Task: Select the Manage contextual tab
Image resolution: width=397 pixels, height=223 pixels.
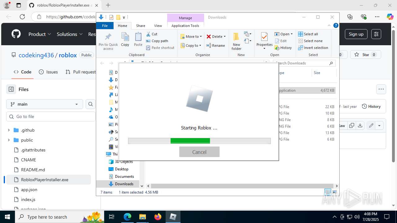Action: [185, 18]
